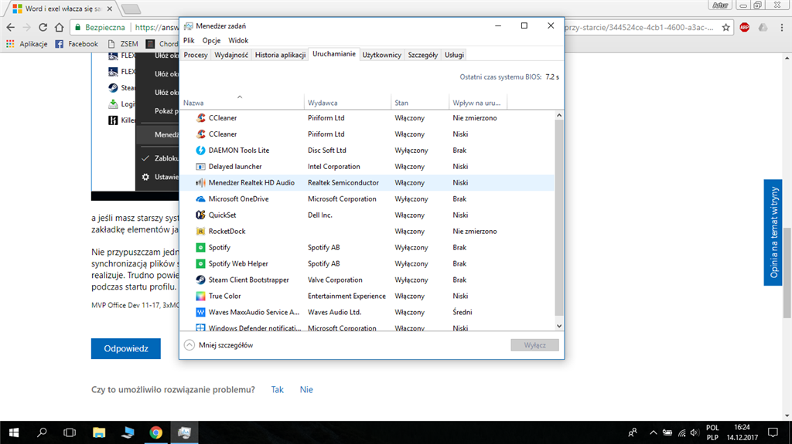Select True Color icon in list
Viewport: 792px width, 444px height.
click(x=200, y=296)
